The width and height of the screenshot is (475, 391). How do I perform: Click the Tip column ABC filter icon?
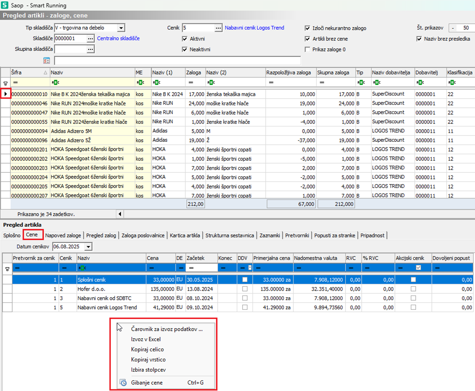(361, 82)
